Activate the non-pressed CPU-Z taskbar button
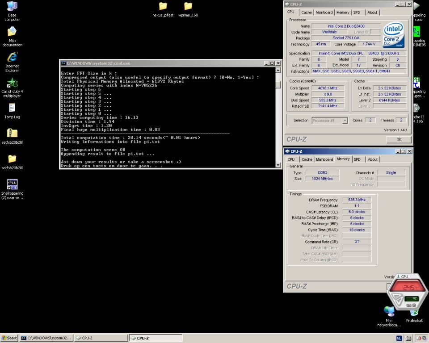The width and height of the screenshot is (429, 343). coord(101,338)
